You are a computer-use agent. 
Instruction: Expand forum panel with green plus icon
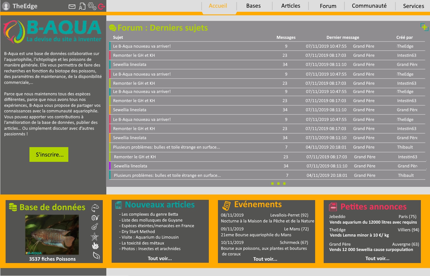pos(424,27)
